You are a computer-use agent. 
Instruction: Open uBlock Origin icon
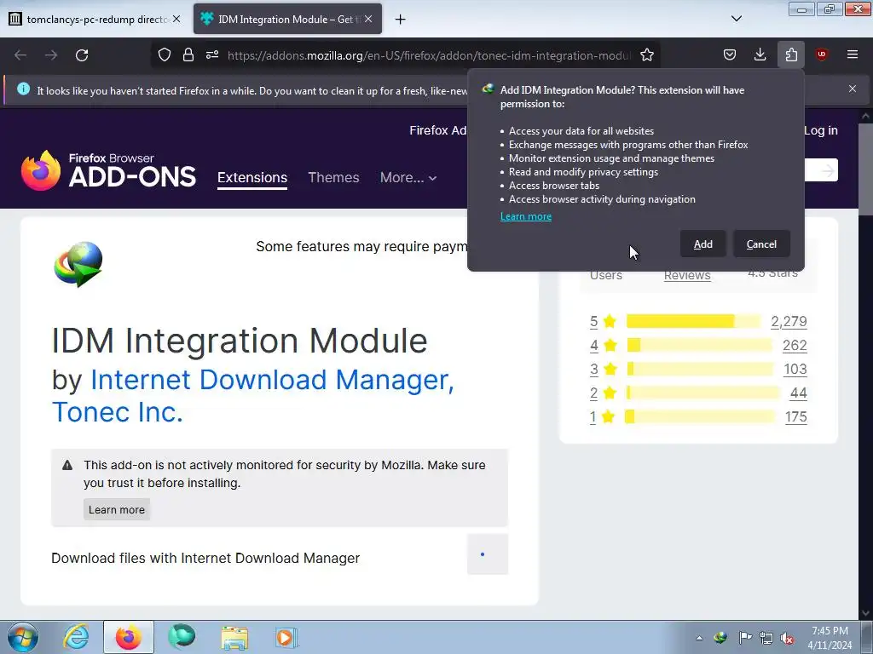click(822, 54)
